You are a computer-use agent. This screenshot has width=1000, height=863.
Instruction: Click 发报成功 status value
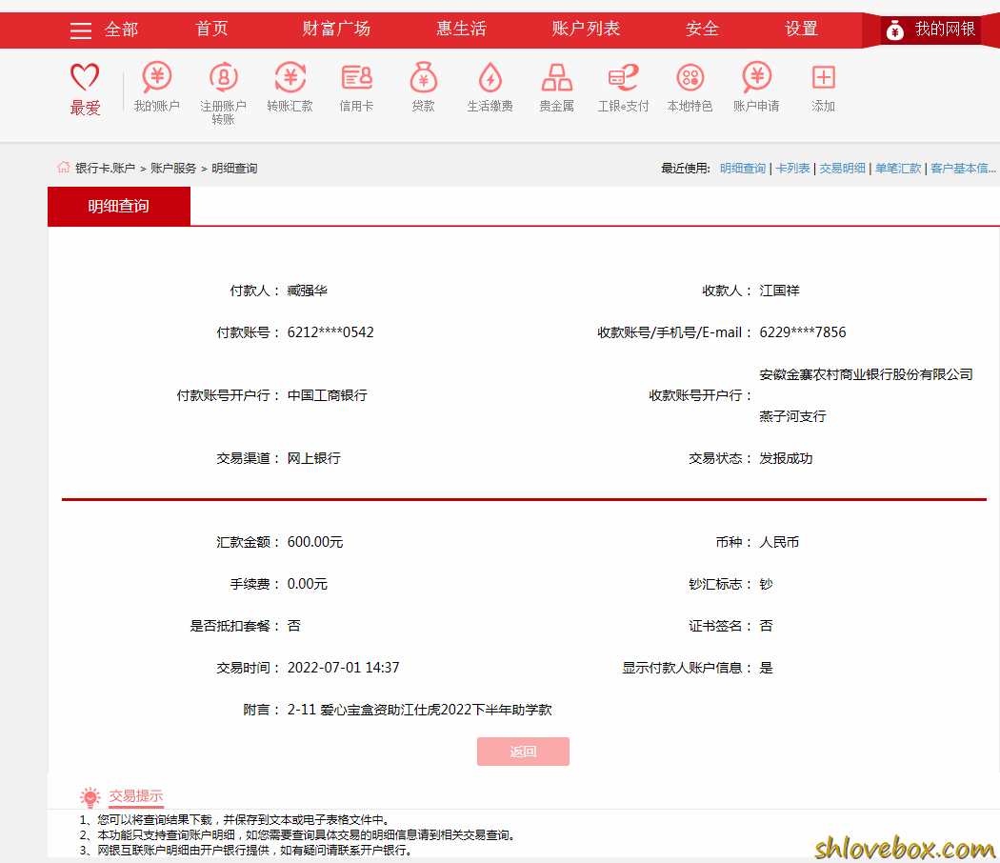click(786, 458)
